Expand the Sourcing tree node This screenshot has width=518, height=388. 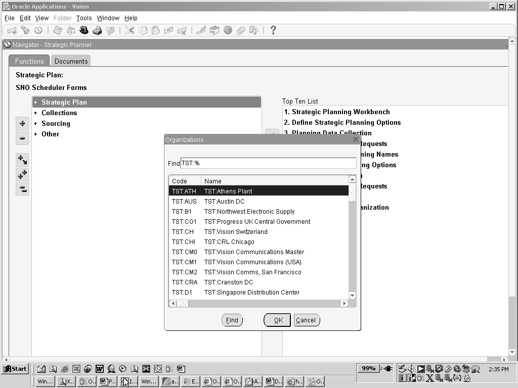[x=35, y=123]
